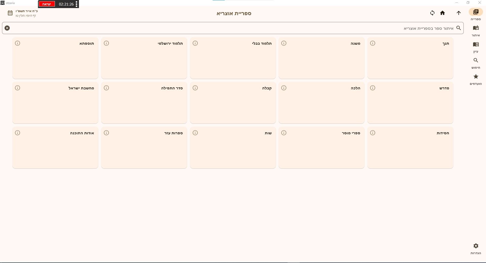Show info for ספרות עזר category
Viewport: 486px width, 263px height.
106,133
